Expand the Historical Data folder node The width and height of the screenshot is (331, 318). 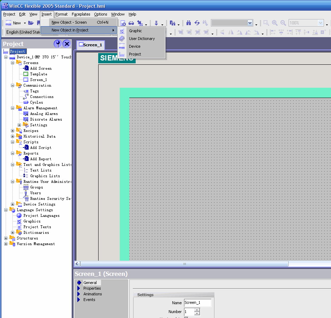13,137
